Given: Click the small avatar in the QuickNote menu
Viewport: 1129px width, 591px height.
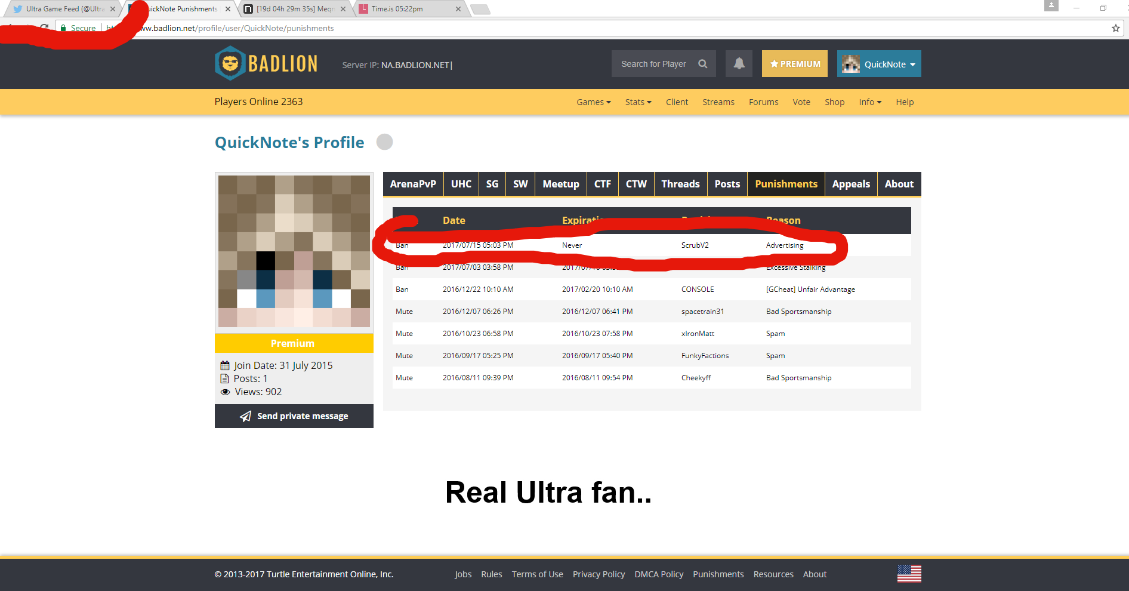Looking at the screenshot, I should (x=851, y=64).
